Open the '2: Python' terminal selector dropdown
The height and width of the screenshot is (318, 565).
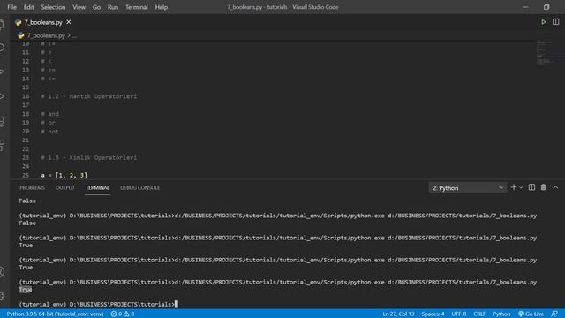[x=467, y=188]
